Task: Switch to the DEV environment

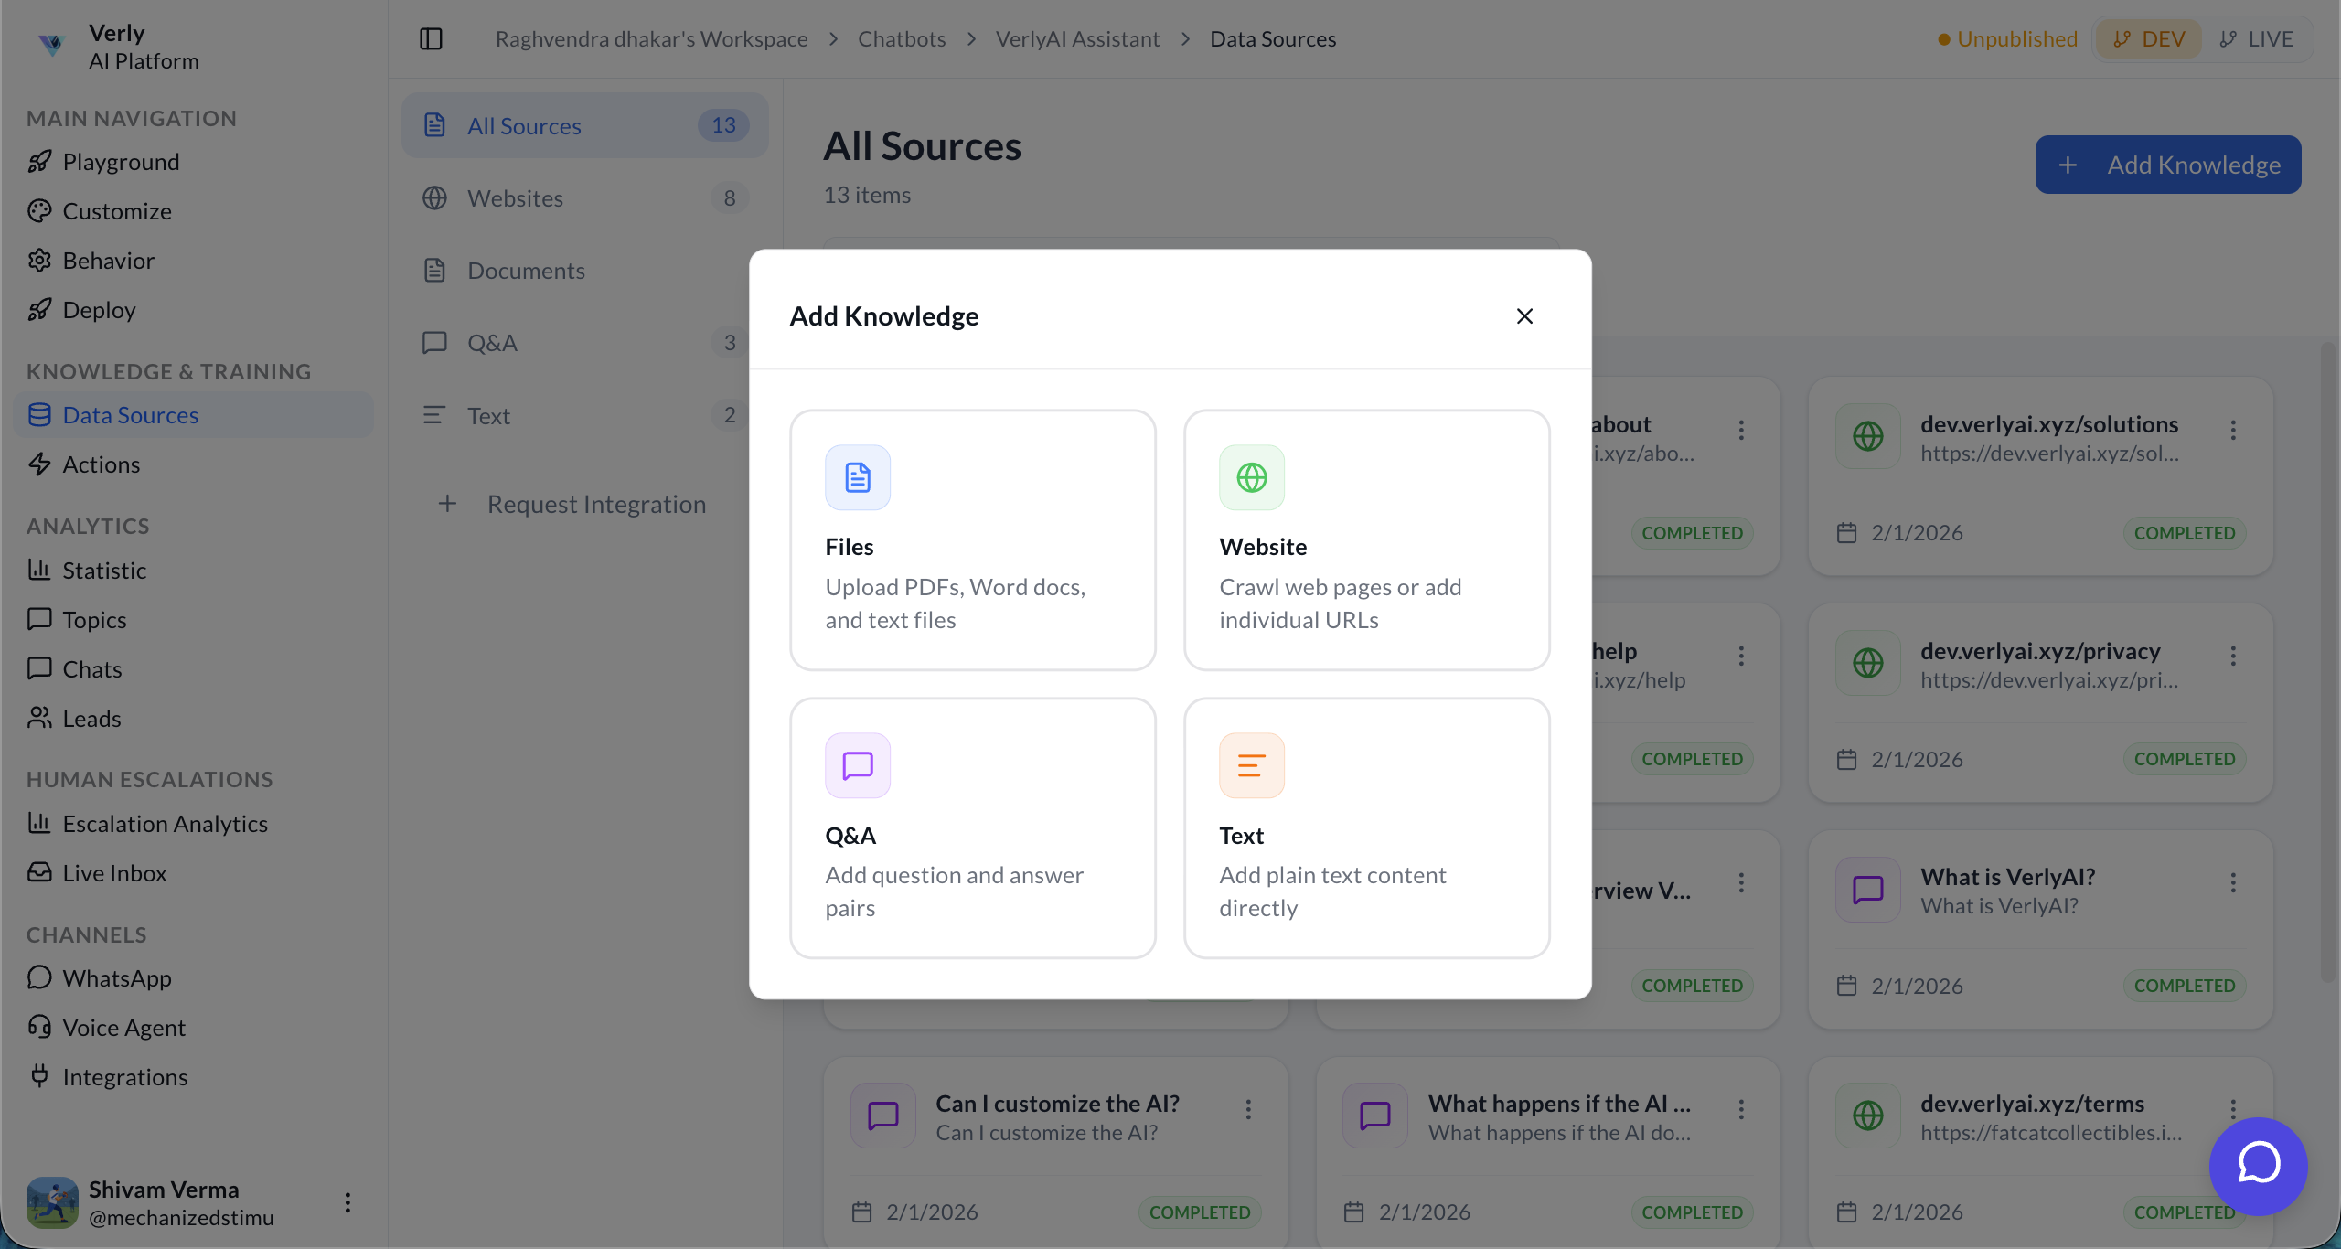Action: coord(2148,38)
